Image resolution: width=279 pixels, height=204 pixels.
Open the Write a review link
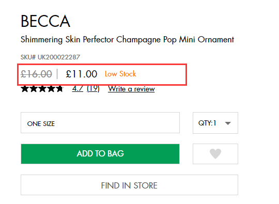(x=131, y=89)
